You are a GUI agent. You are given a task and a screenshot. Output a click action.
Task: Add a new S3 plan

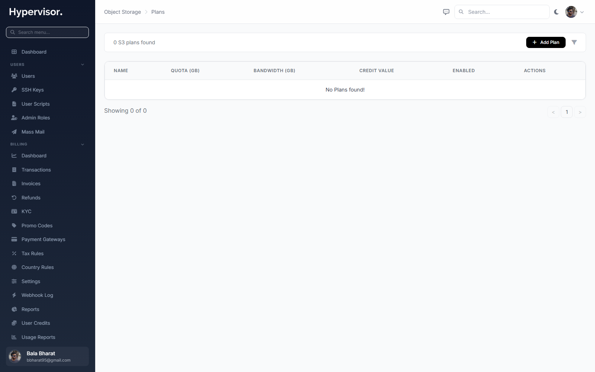click(x=546, y=42)
